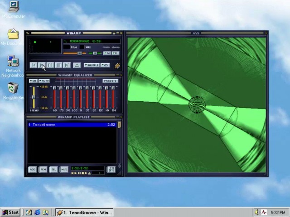Open the playlist MISC options menu
Image resolution: width=290 pixels, height=217 pixels.
[x=64, y=170]
